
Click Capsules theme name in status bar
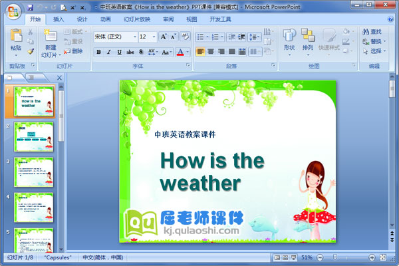(58, 257)
